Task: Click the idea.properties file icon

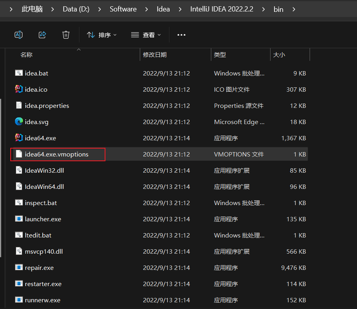Action: [x=19, y=105]
